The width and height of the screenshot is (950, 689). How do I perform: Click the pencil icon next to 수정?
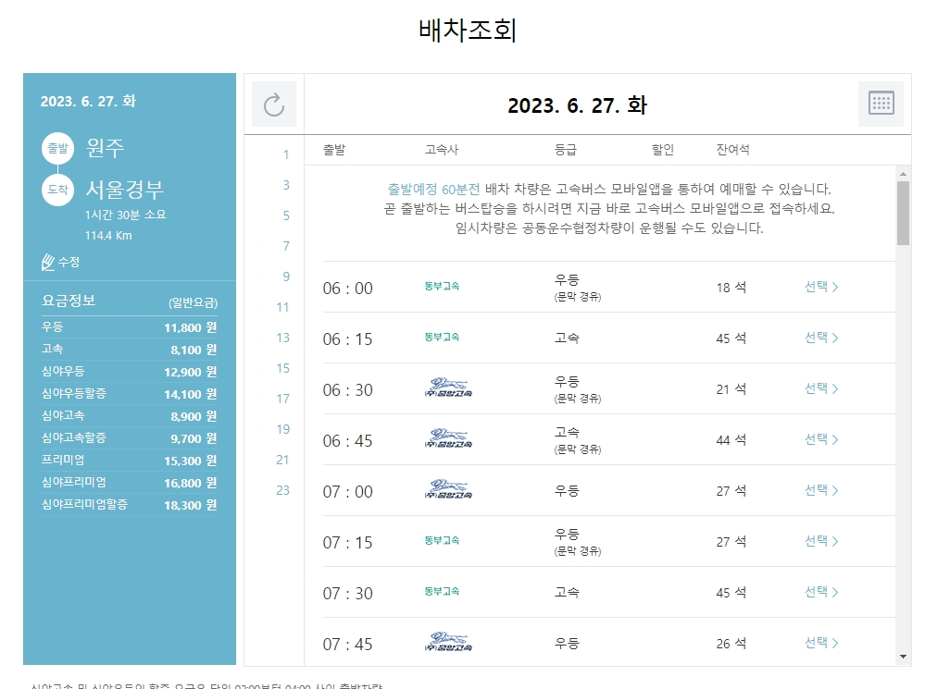tap(47, 263)
